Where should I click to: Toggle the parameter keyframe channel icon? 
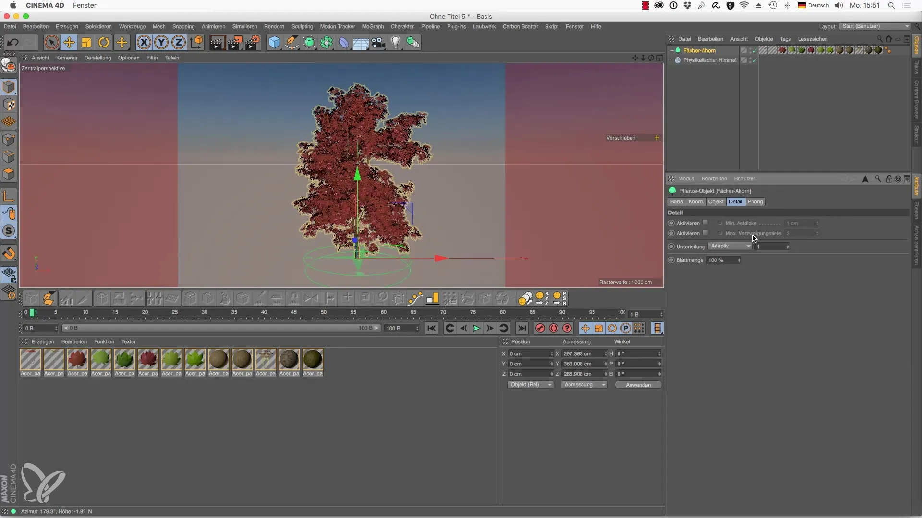626,328
